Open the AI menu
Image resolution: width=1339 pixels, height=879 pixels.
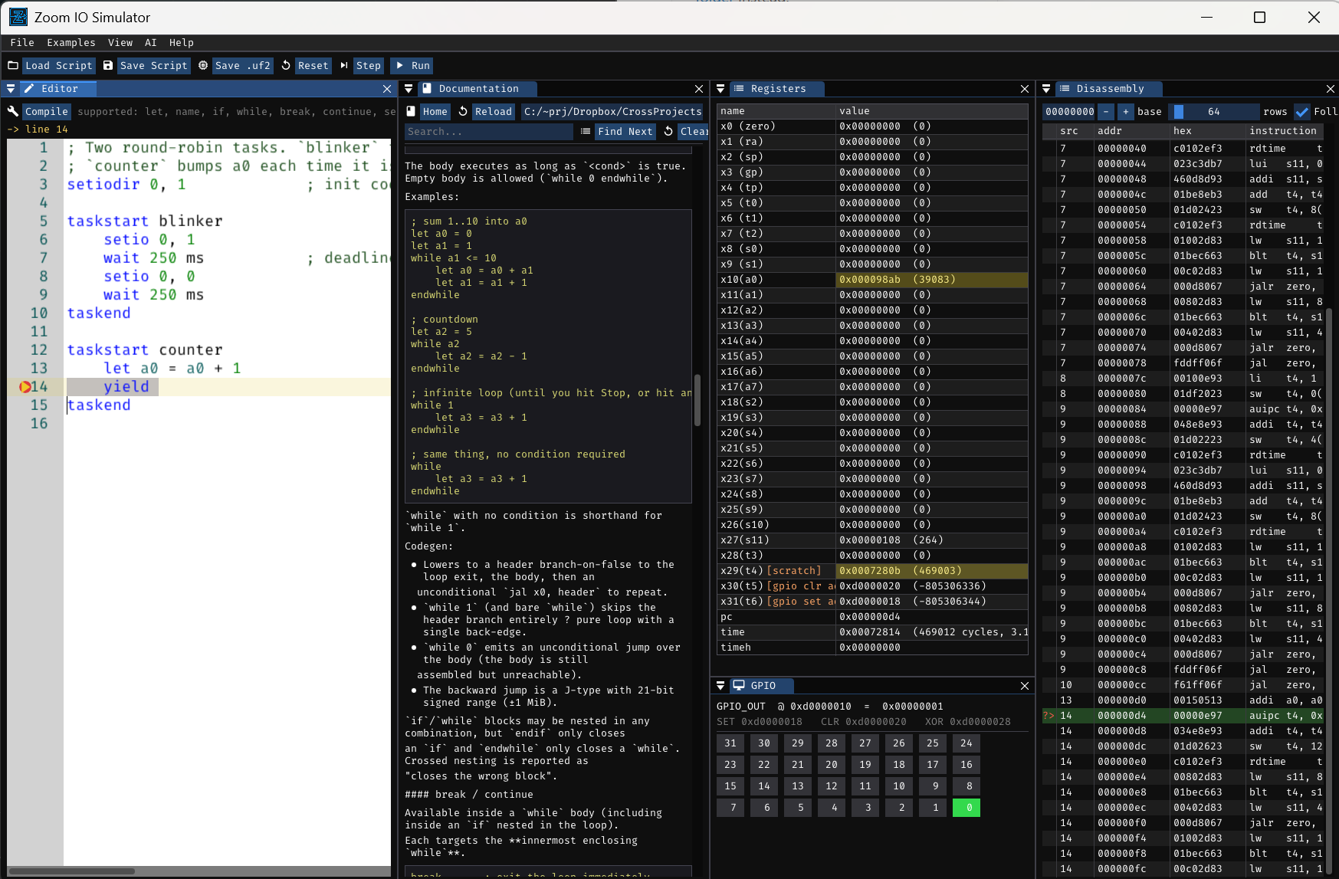(151, 43)
